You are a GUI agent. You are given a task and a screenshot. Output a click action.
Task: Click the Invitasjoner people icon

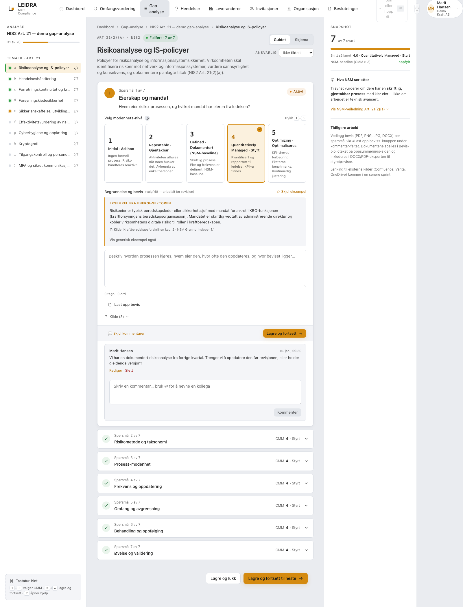point(252,9)
